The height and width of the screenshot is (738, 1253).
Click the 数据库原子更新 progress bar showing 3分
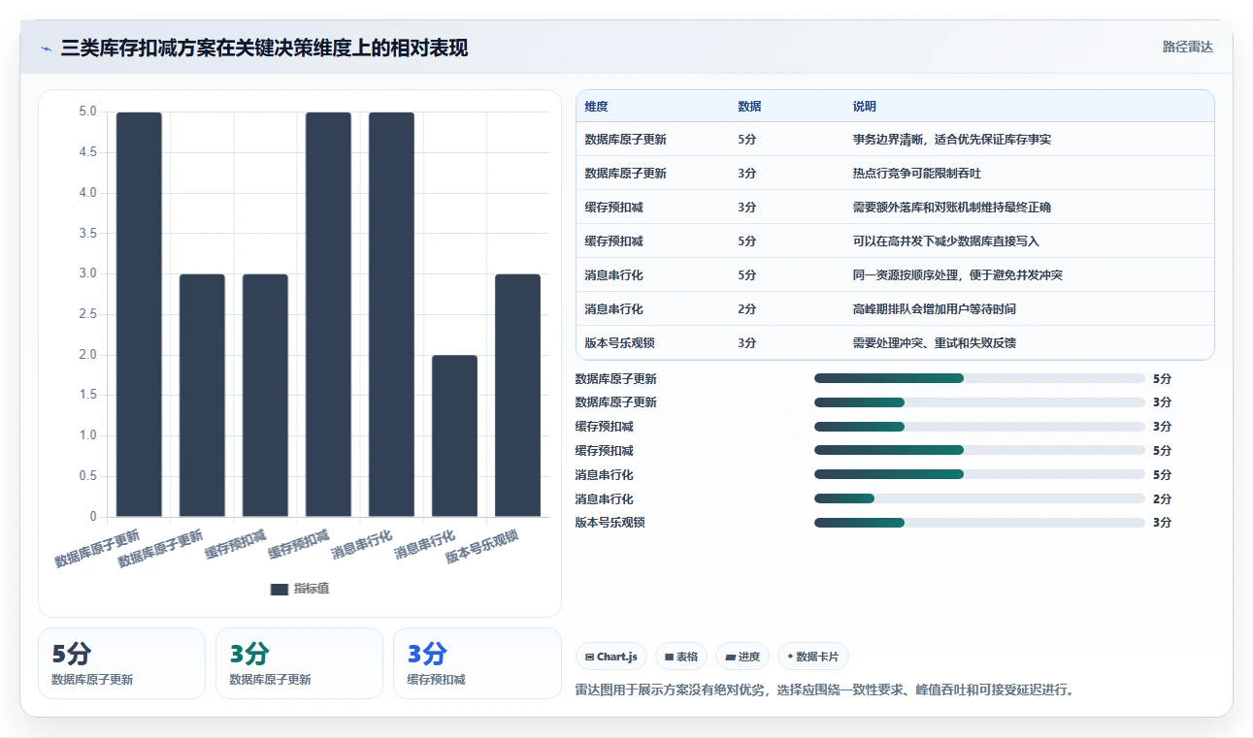(x=979, y=402)
